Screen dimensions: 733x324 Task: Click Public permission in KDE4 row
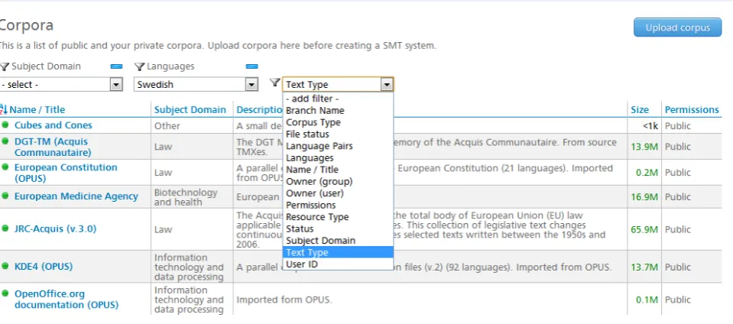[x=678, y=267]
